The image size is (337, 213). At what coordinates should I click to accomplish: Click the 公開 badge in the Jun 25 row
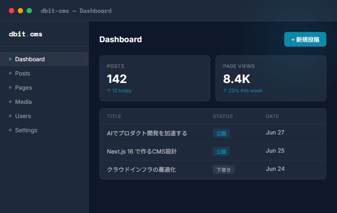click(x=221, y=151)
